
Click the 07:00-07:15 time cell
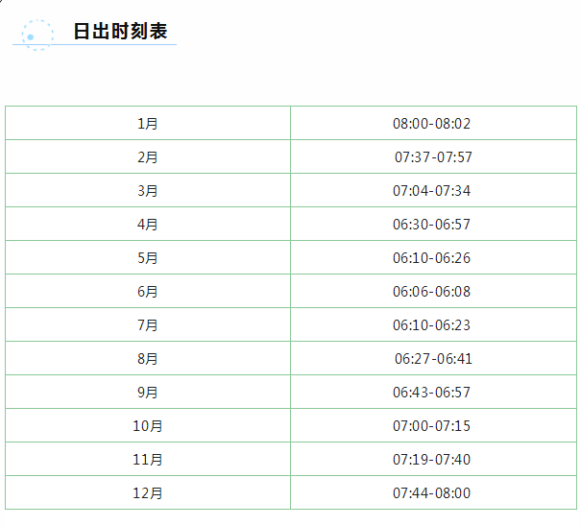[x=433, y=425]
